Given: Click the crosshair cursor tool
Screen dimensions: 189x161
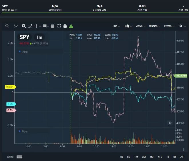Looking at the screenshot, I should [x=36, y=26].
